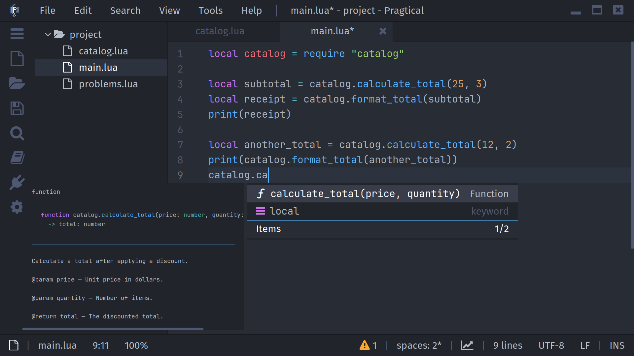
Task: Select main.lua in the file tree
Action: 102,68
